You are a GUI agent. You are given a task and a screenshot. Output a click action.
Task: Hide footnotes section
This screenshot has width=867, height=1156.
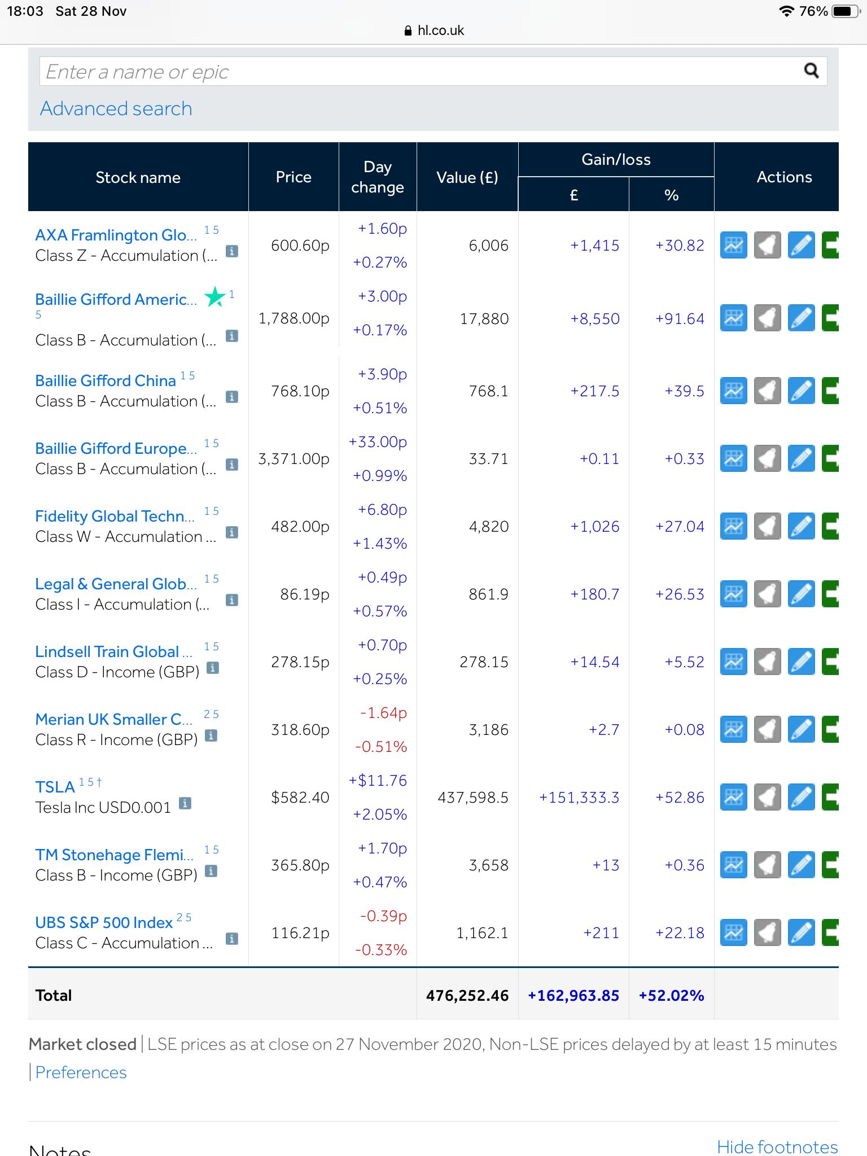pyautogui.click(x=777, y=1146)
